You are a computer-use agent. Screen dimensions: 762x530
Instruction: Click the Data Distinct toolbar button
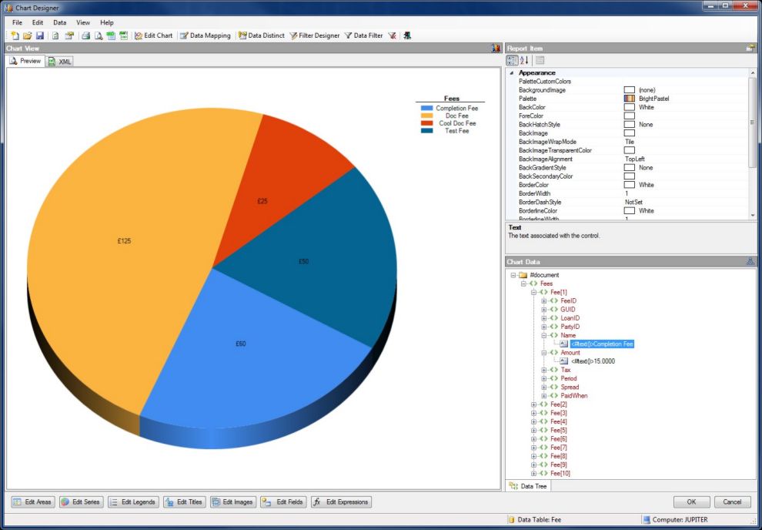261,35
